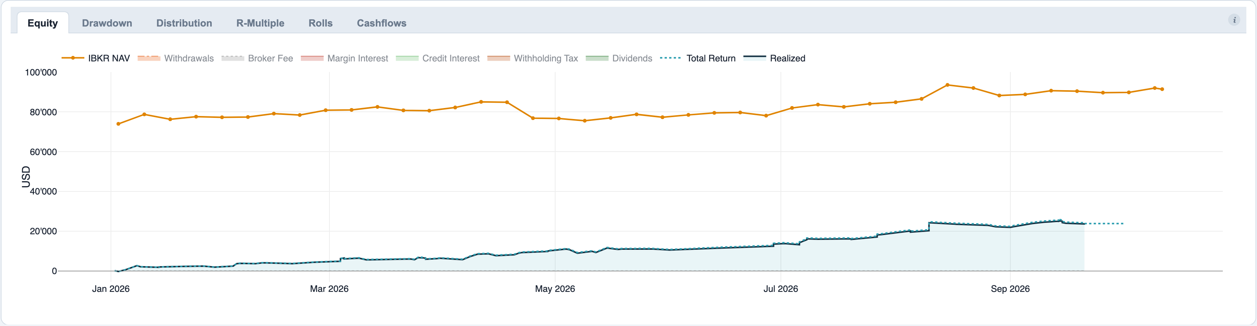The image size is (1257, 326).
Task: Switch to the Drawdown tab
Action: pos(107,23)
